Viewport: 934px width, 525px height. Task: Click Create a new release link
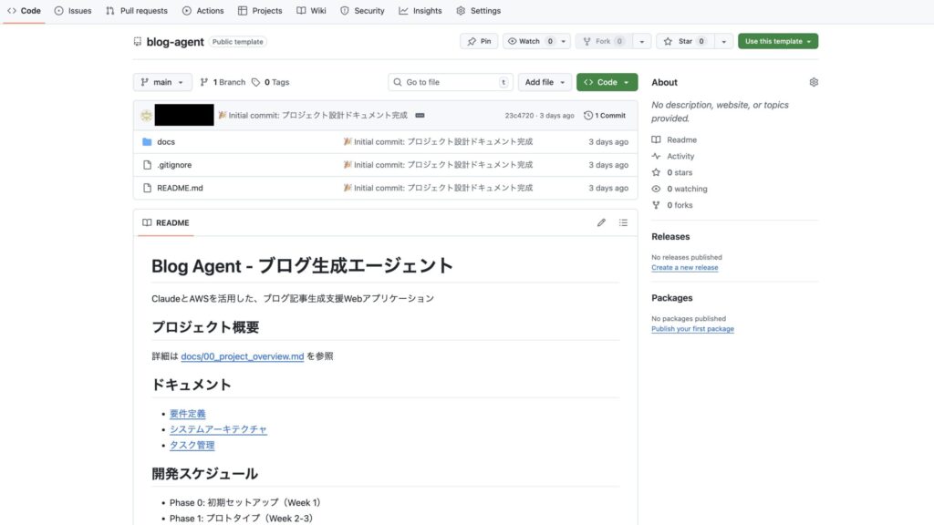click(x=684, y=268)
